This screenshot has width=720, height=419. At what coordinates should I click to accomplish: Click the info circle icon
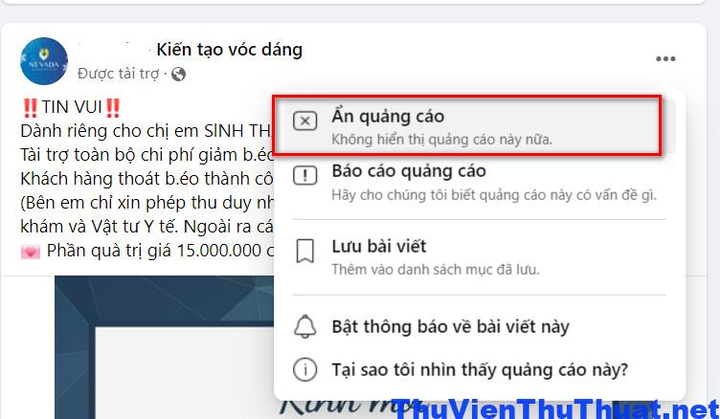click(304, 369)
